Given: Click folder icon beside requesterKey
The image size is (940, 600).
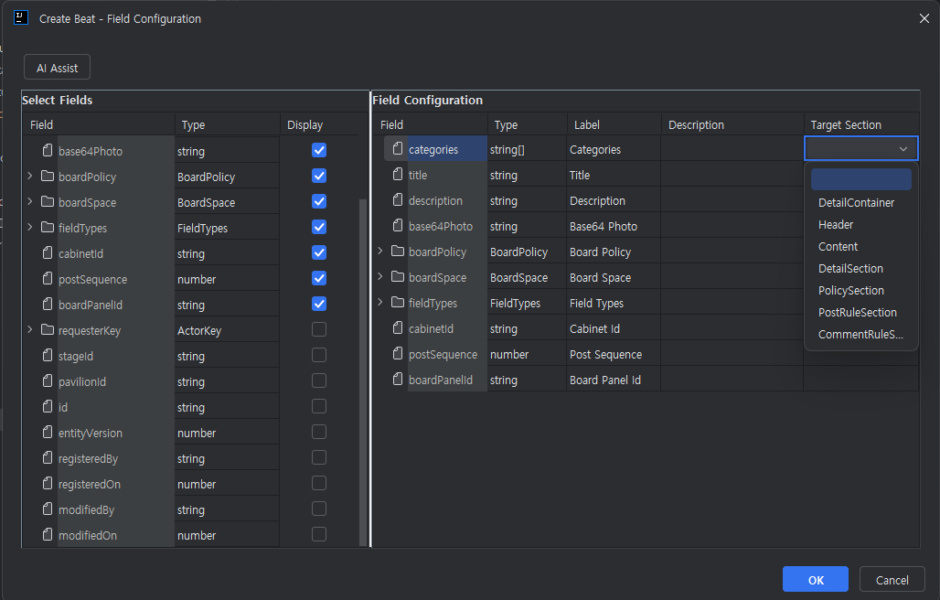Looking at the screenshot, I should click(48, 329).
